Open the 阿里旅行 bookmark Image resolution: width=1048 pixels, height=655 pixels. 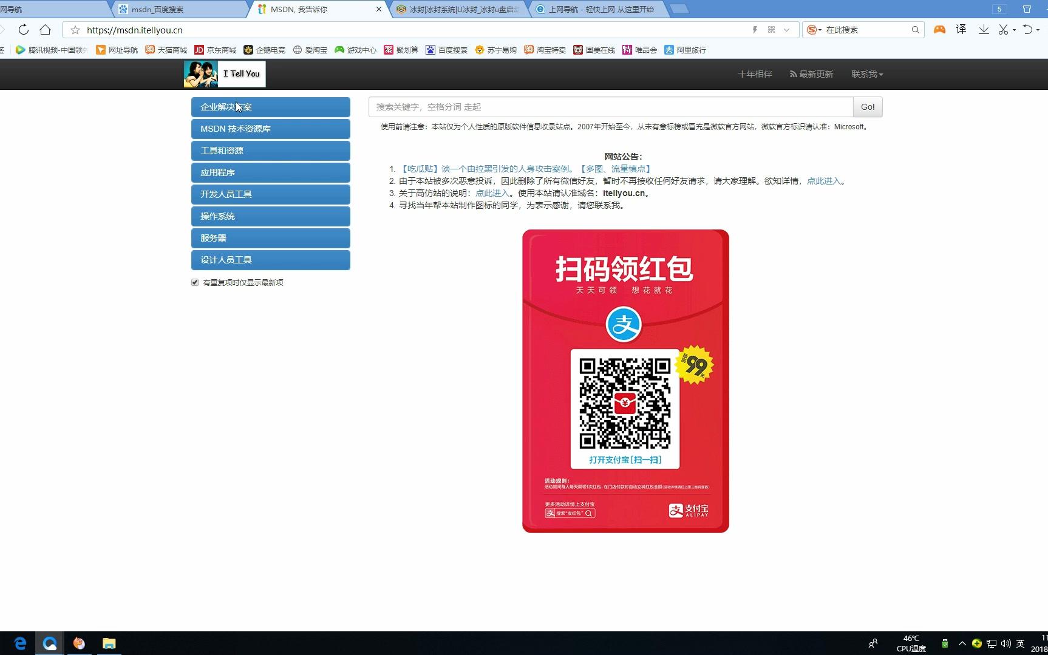tap(685, 50)
